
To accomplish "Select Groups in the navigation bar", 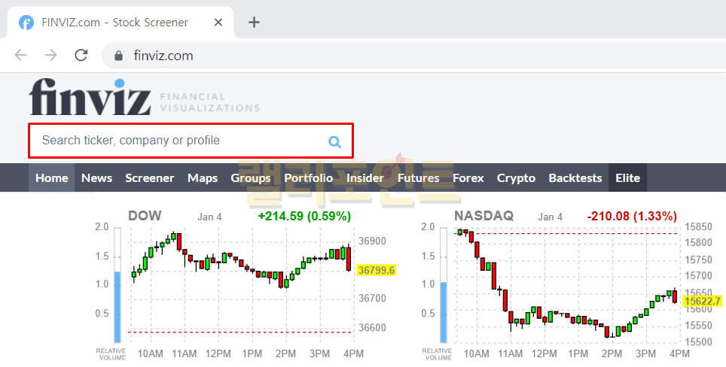I will click(x=251, y=178).
